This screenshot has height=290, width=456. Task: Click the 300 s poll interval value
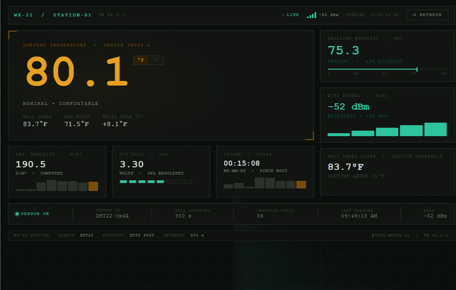(183, 216)
